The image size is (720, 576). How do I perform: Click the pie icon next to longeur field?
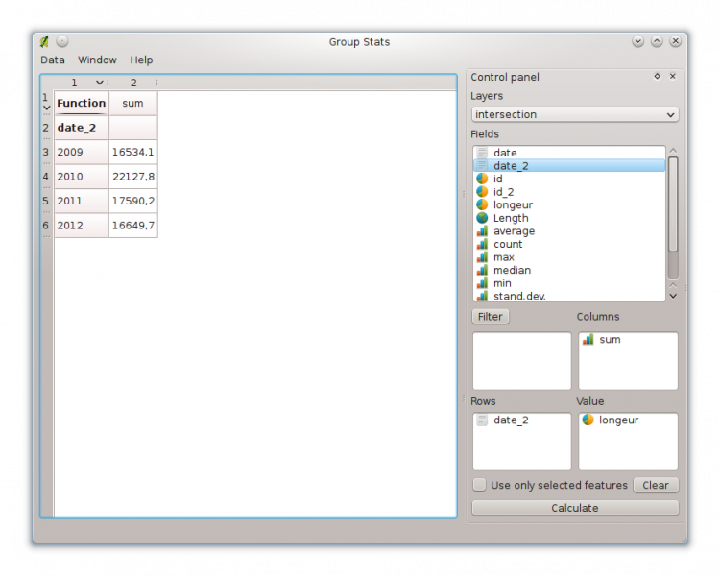click(x=482, y=204)
